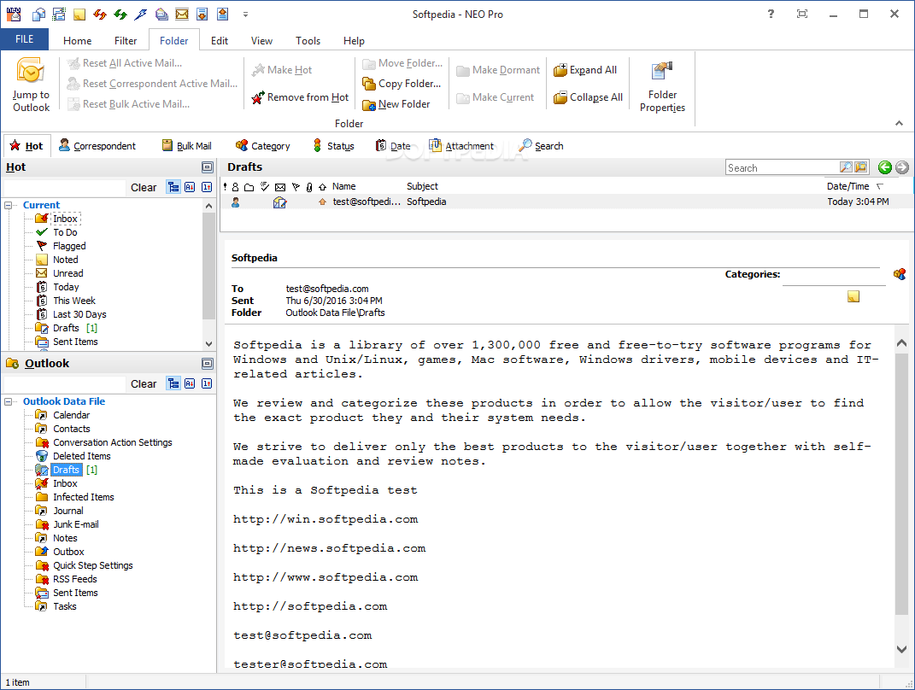Click Collapse All folders
Image resolution: width=915 pixels, height=690 pixels.
tap(588, 97)
